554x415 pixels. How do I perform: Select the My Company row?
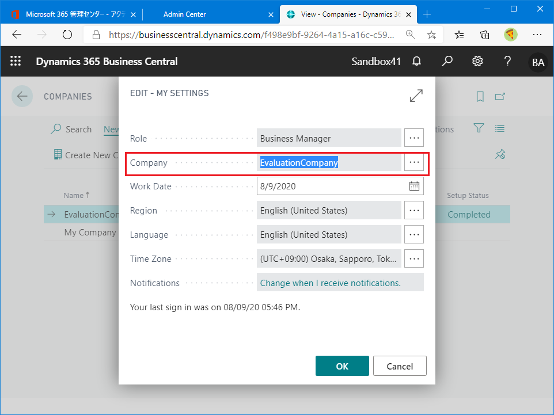click(90, 233)
